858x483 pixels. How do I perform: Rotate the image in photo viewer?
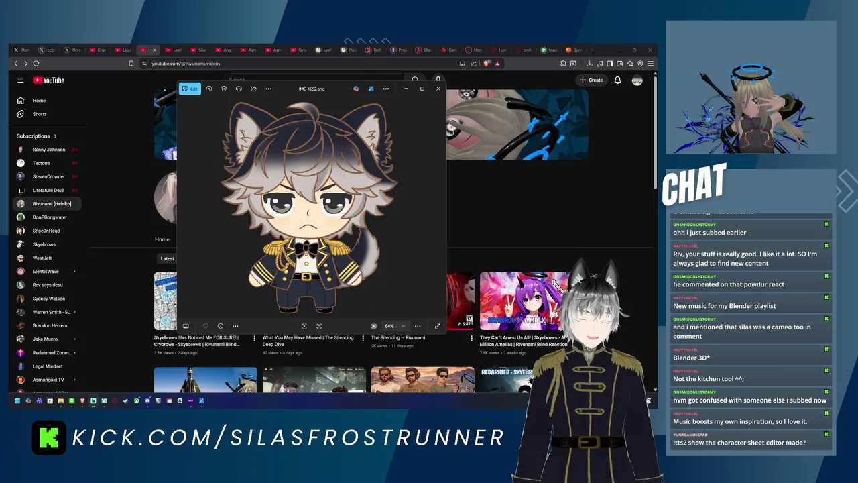coord(209,89)
